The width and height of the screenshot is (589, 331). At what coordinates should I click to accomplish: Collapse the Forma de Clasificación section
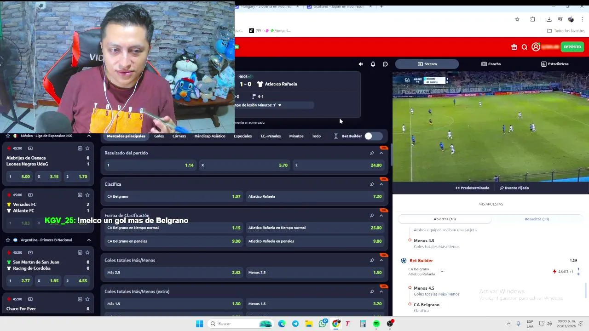(x=381, y=215)
